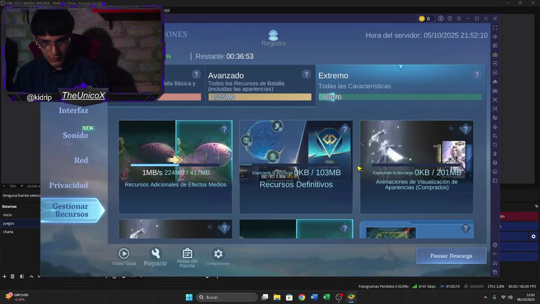Open help on Recursos Adicionales de Efectos Medios card
This screenshot has height=304, width=540.
[x=224, y=129]
